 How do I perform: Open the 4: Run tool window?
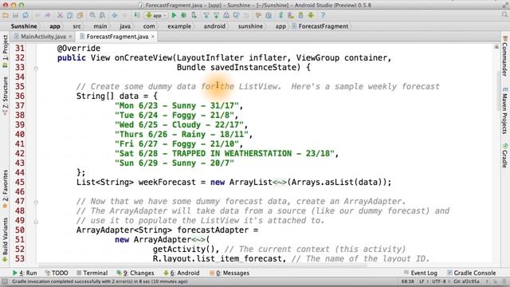pos(25,273)
